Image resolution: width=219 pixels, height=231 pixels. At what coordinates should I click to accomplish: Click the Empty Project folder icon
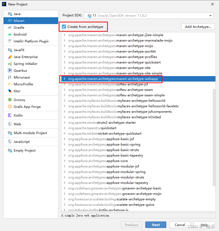[10, 151]
